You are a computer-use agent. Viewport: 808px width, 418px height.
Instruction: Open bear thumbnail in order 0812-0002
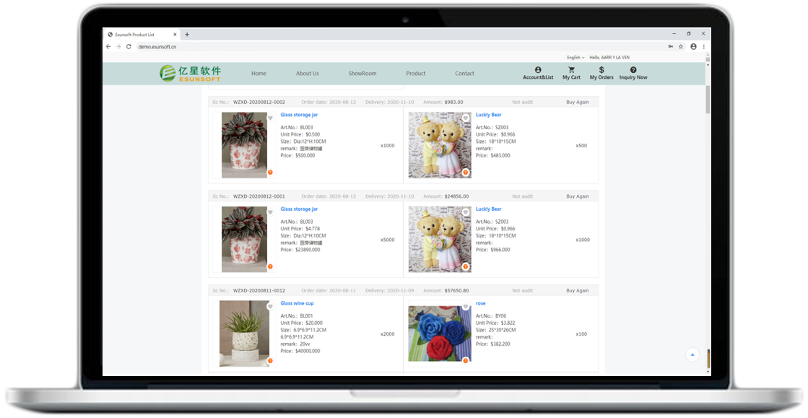pyautogui.click(x=440, y=145)
